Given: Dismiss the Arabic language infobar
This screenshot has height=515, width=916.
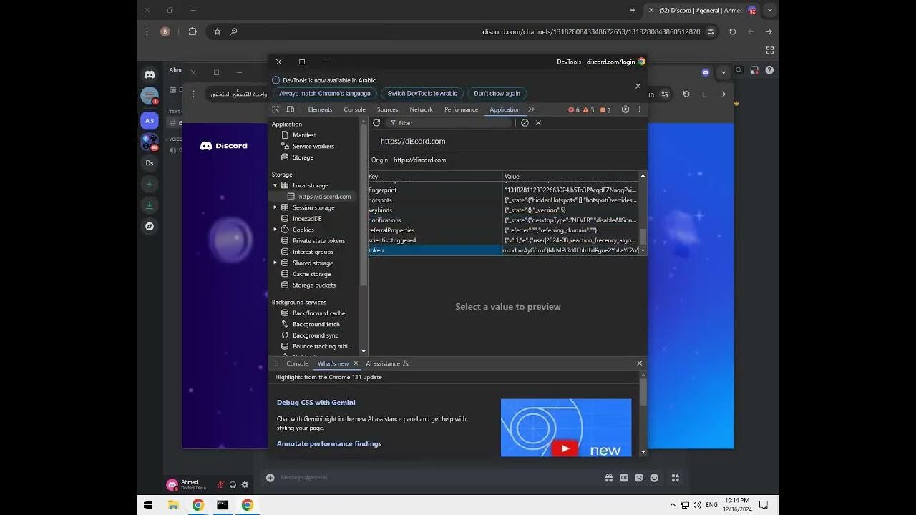Looking at the screenshot, I should coord(638,86).
